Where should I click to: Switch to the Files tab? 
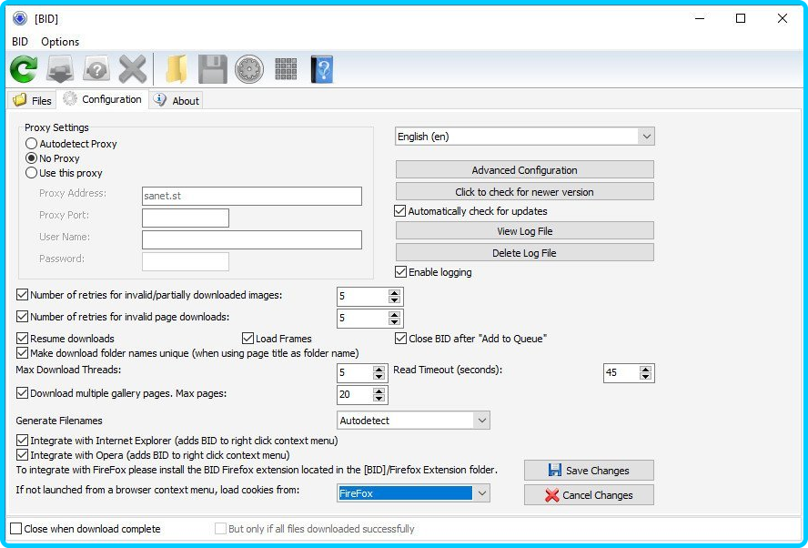click(32, 100)
